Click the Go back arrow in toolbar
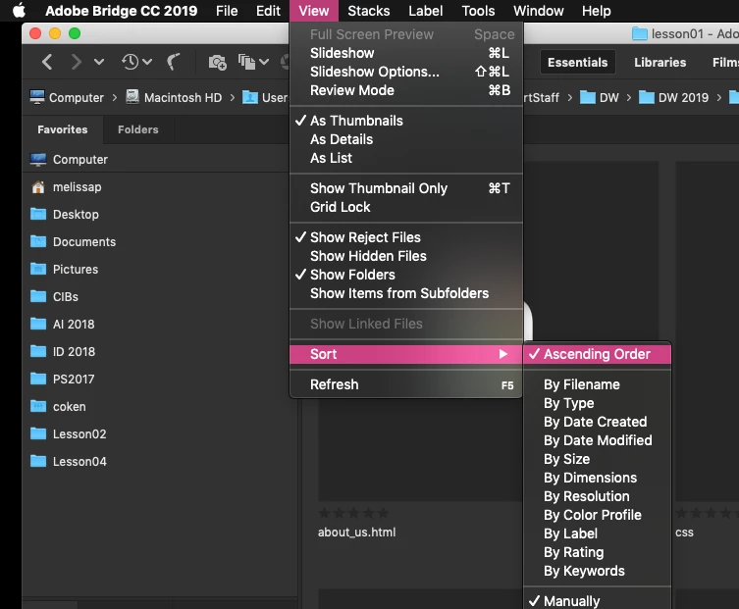This screenshot has height=609, width=739. (x=47, y=62)
